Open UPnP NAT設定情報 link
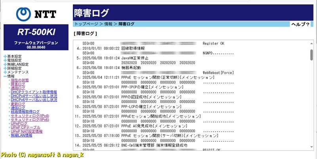The image size is (317, 159). [27, 131]
